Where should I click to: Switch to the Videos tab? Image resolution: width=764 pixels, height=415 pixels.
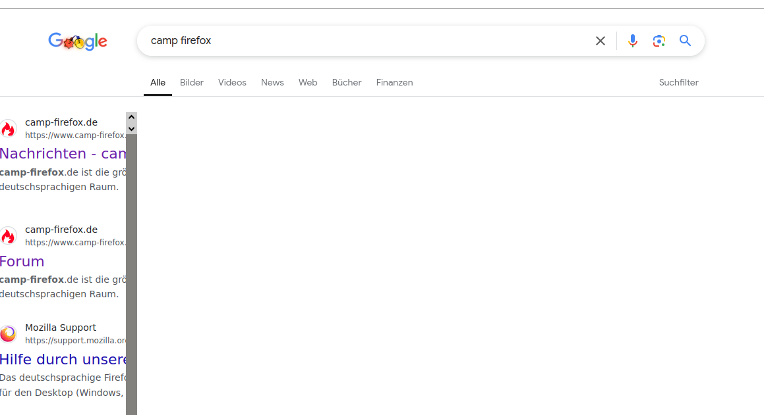click(x=232, y=83)
